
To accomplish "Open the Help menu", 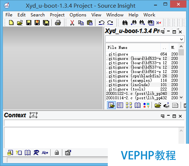I will click(x=133, y=15).
